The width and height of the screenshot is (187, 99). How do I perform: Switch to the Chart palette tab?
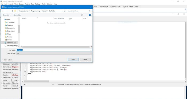click(x=131, y=7)
